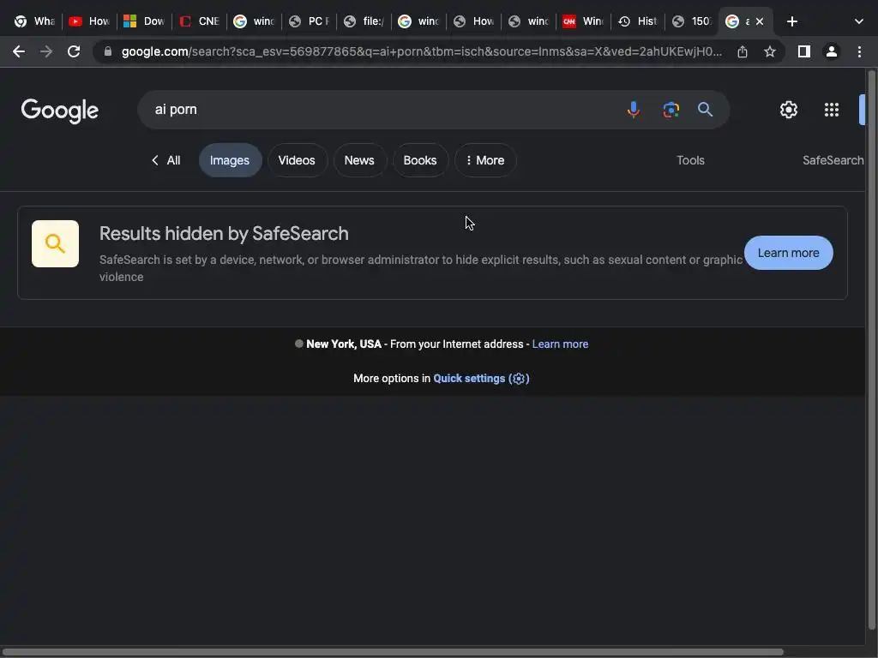Click the vertical page scrollbar
The width and height of the screenshot is (878, 658).
click(x=872, y=350)
